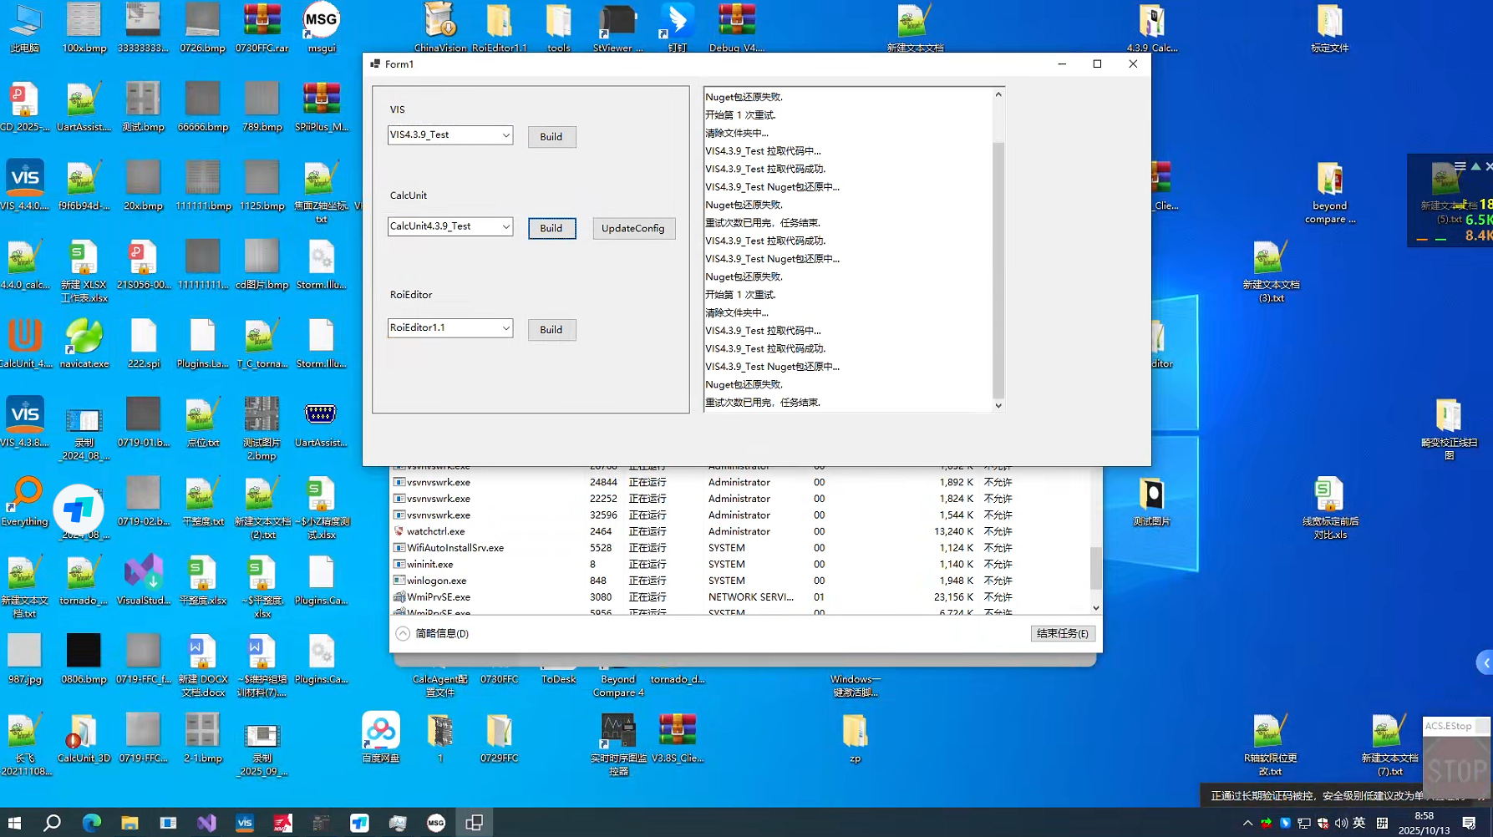
Task: Open the msgui desktop icon
Action: (x=322, y=25)
